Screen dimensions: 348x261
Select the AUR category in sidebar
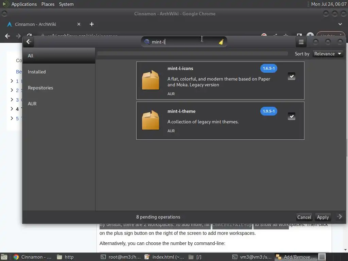pos(59,104)
